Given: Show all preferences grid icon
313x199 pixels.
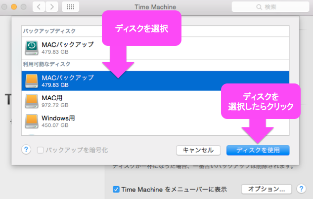Looking at the screenshot, I should tap(70, 7).
